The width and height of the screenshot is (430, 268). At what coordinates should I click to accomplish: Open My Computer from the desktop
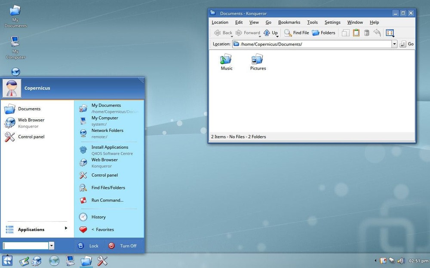click(15, 43)
